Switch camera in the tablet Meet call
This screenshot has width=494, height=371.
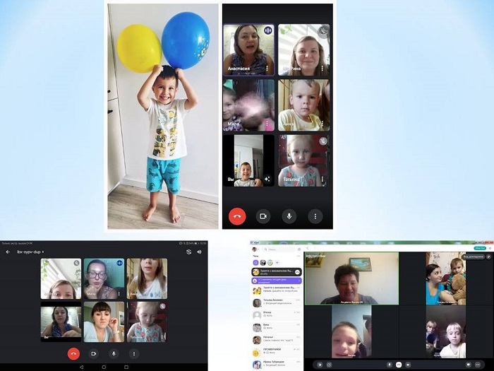(188, 252)
